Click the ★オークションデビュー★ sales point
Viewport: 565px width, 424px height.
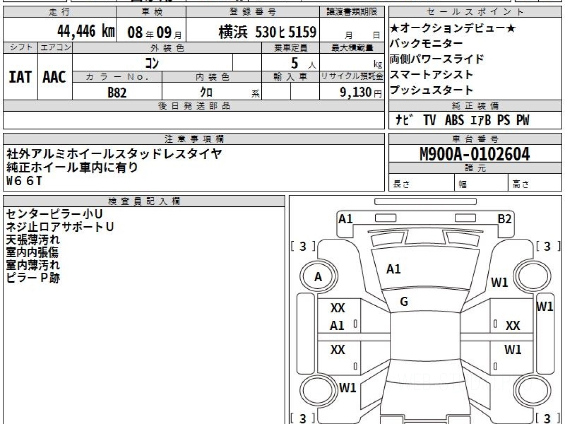click(453, 28)
